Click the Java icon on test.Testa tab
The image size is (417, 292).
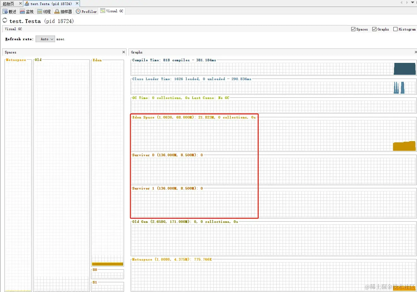tap(27, 3)
